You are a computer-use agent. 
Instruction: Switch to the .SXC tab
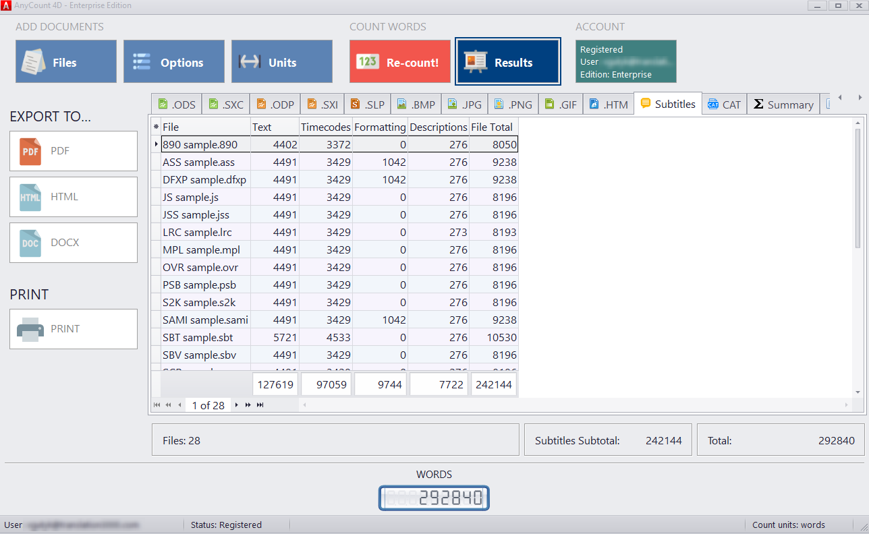226,105
